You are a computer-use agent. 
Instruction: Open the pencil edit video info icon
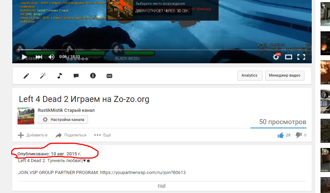[x=26, y=76]
